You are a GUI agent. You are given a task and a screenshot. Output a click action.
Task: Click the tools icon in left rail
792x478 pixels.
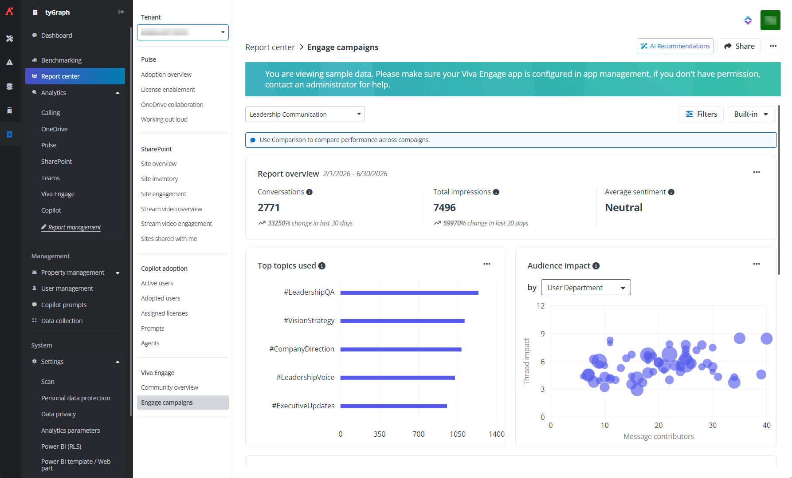(x=9, y=39)
